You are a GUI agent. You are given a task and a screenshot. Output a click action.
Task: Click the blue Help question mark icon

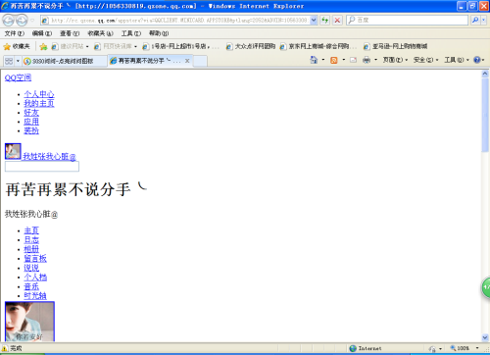coord(477,60)
